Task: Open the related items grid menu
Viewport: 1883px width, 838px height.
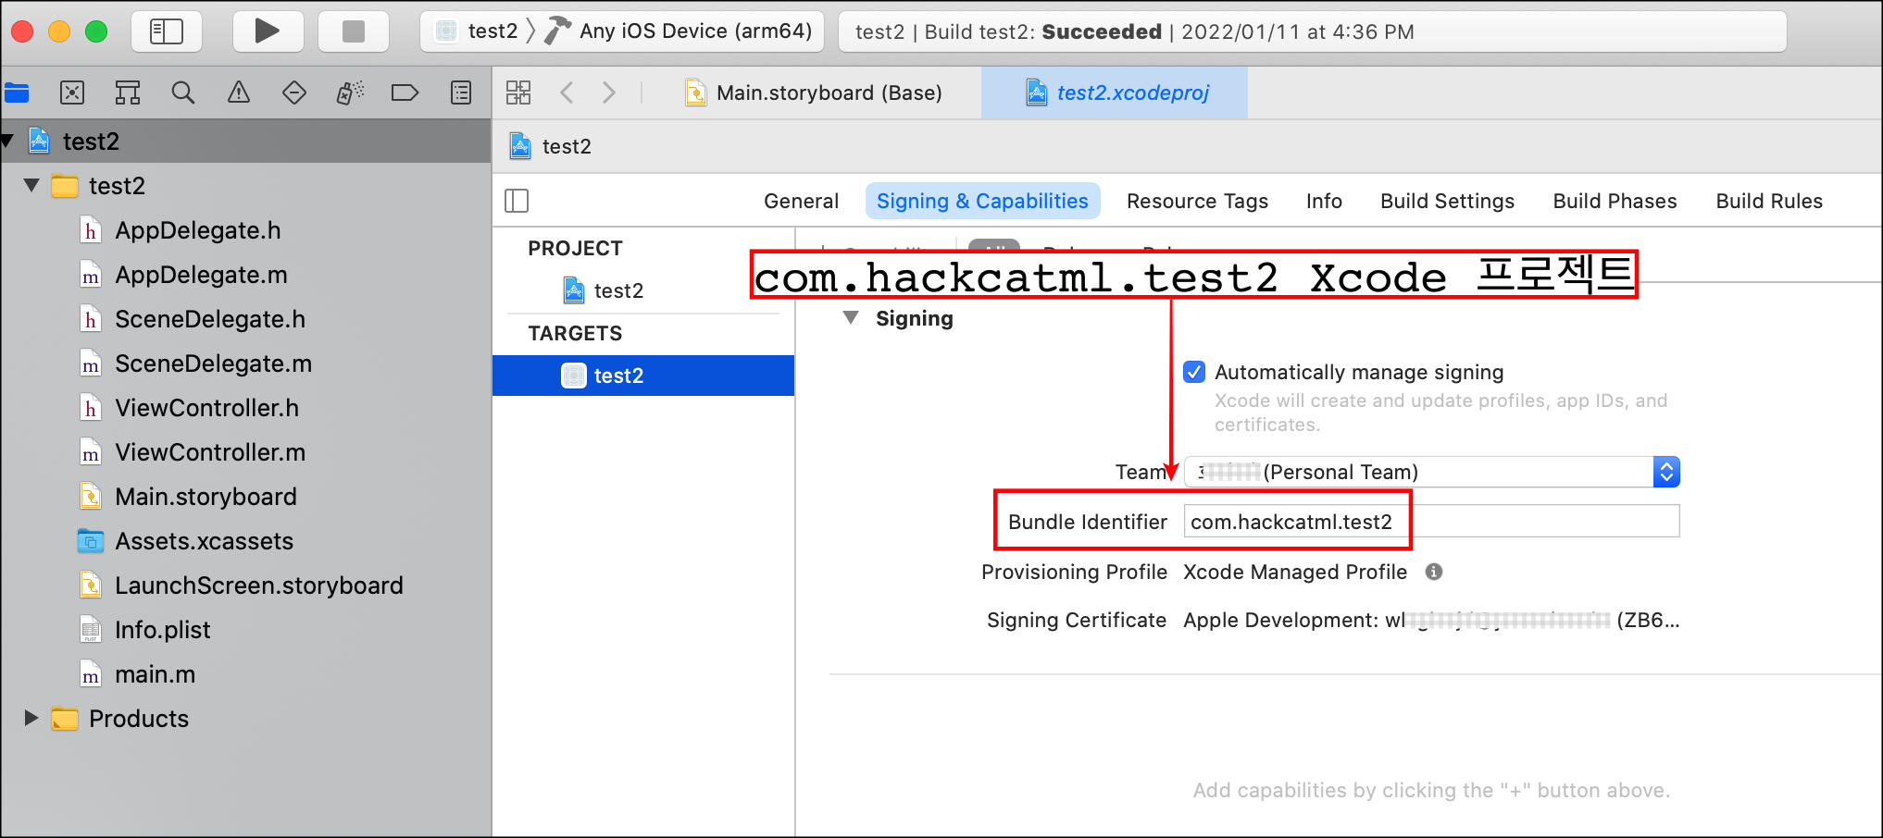Action: pos(518,92)
